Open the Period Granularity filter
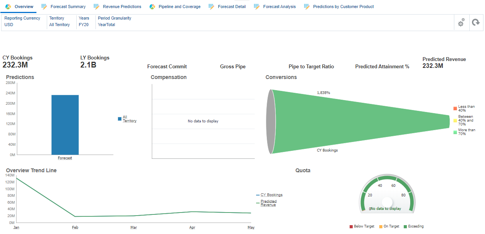 [106, 25]
